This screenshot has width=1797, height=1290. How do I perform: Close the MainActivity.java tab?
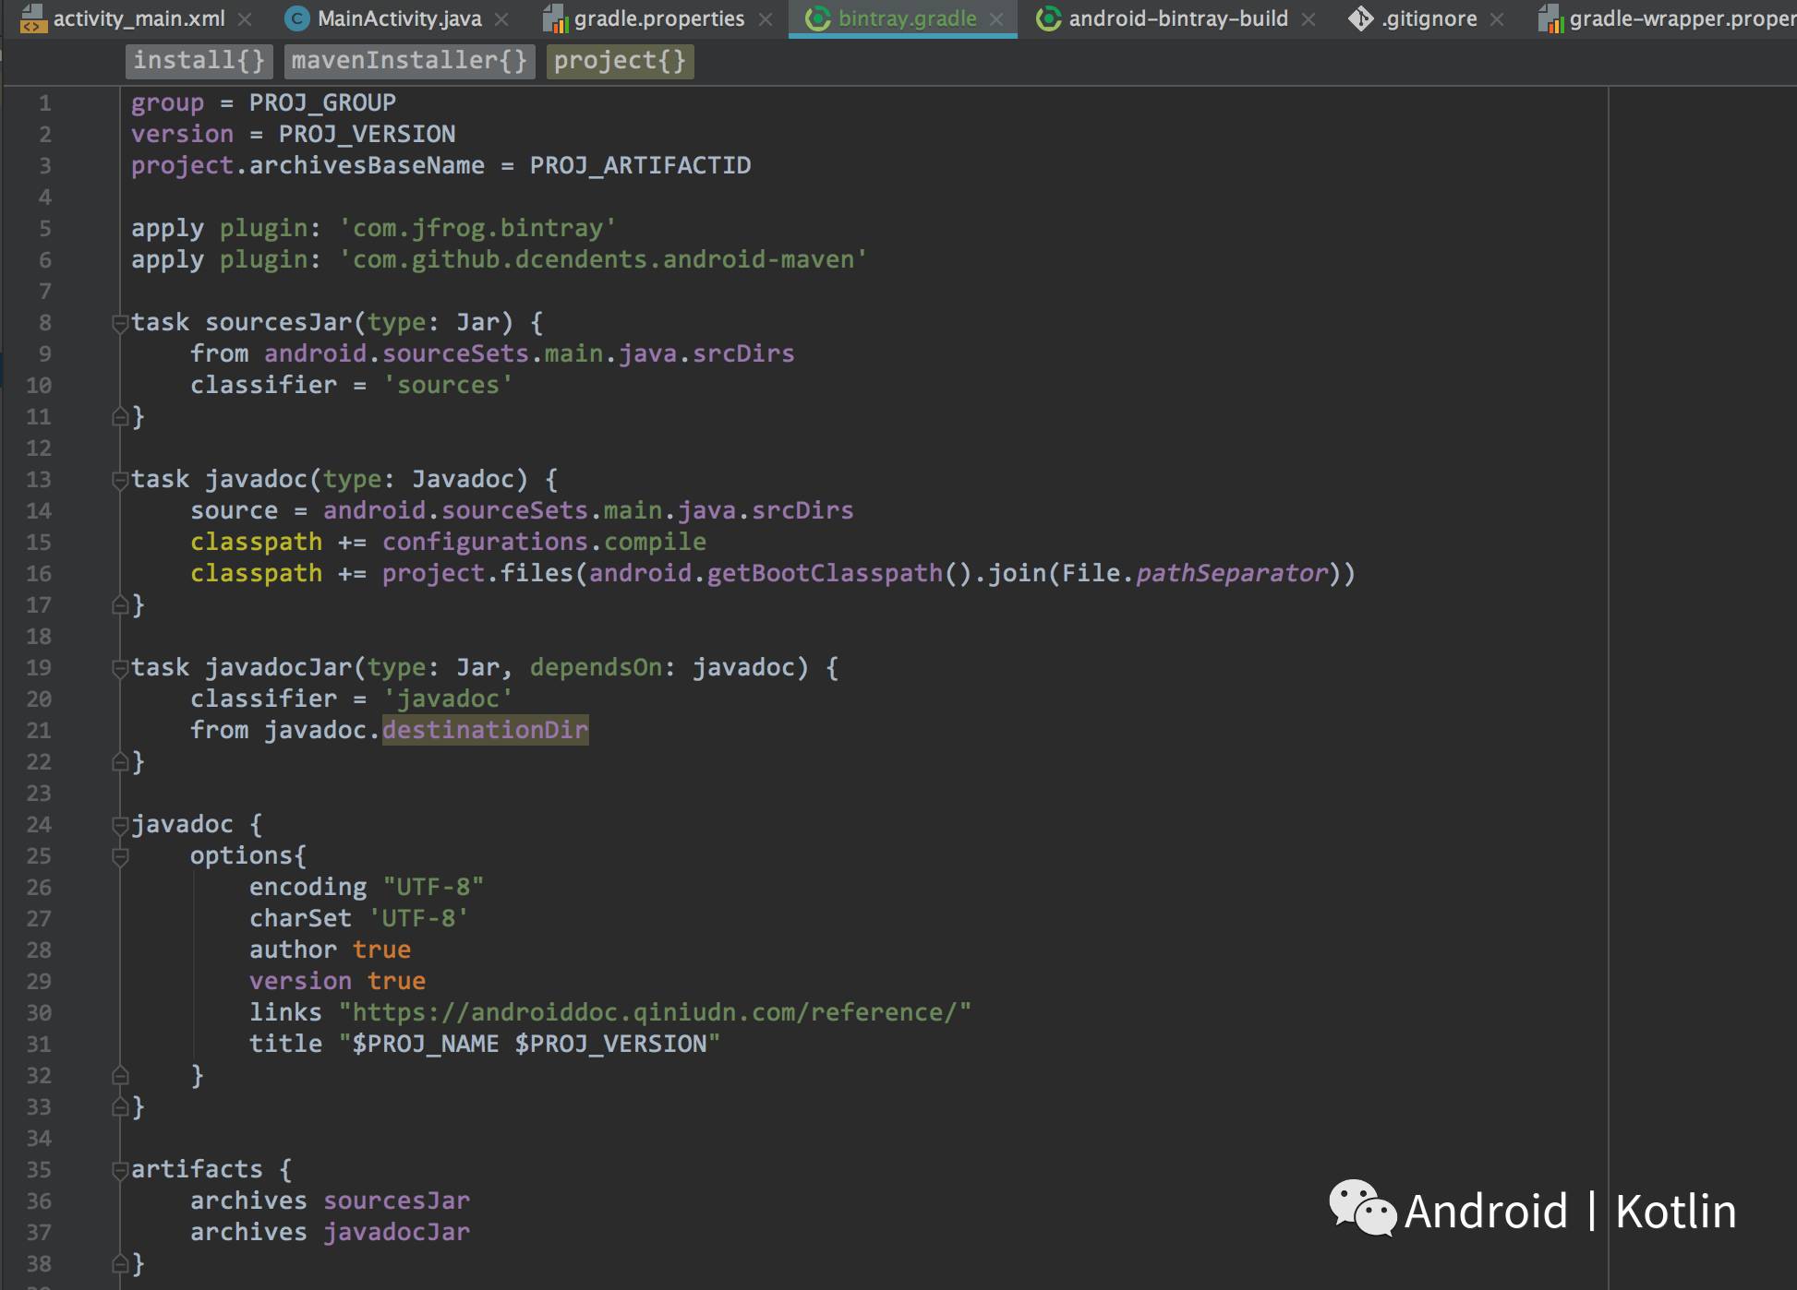tap(501, 19)
